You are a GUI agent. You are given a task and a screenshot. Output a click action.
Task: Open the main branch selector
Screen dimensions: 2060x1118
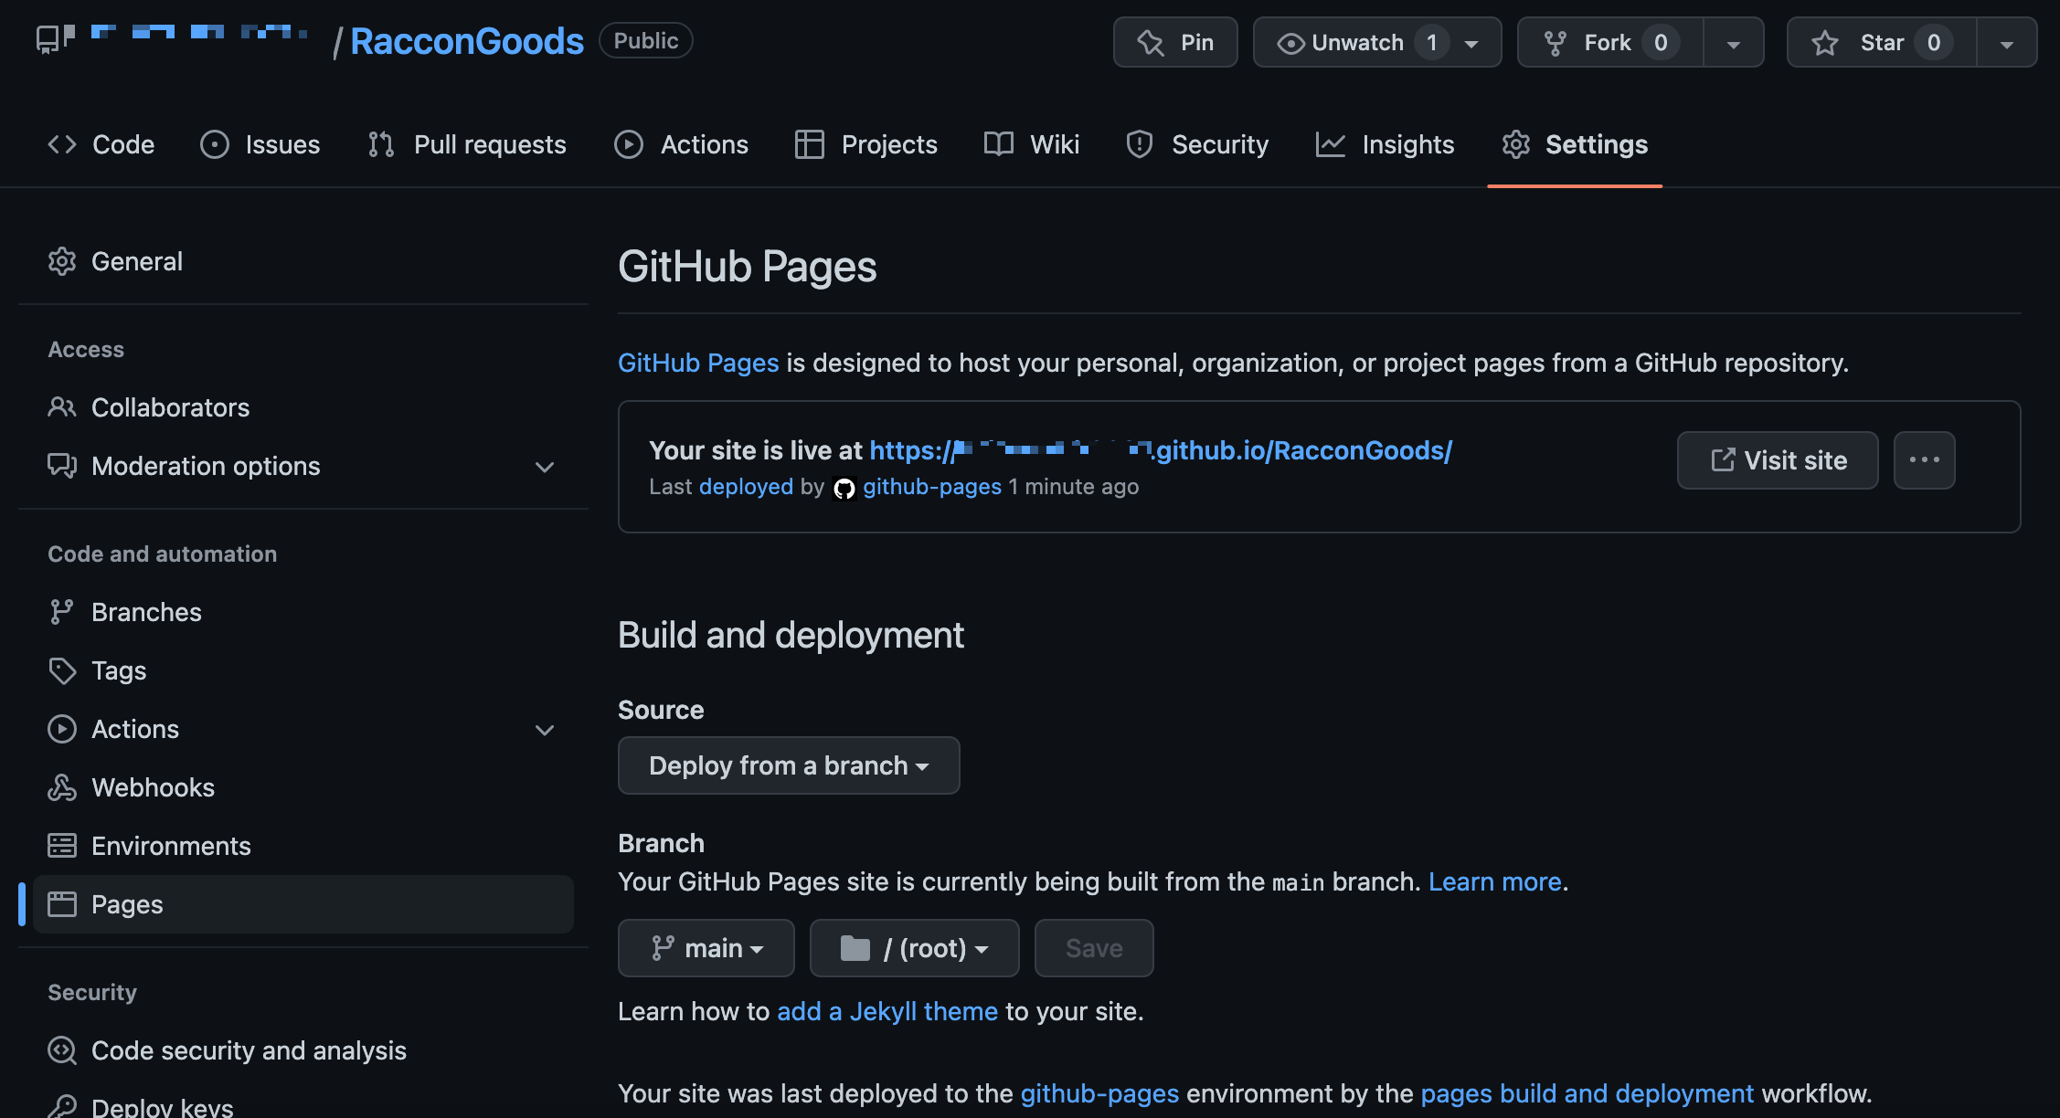pos(706,948)
